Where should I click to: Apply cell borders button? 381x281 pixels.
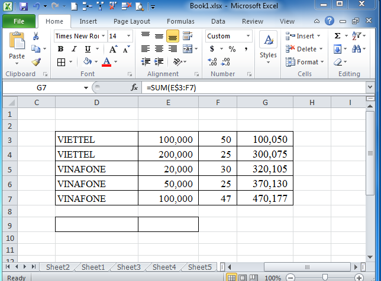[x=61, y=63]
